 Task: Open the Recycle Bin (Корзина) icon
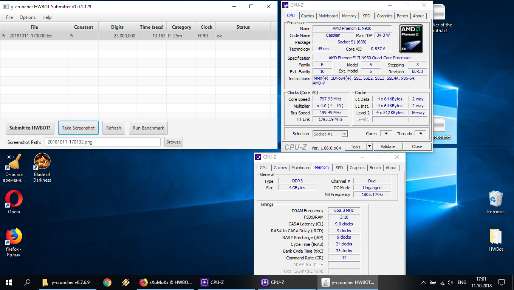495,202
